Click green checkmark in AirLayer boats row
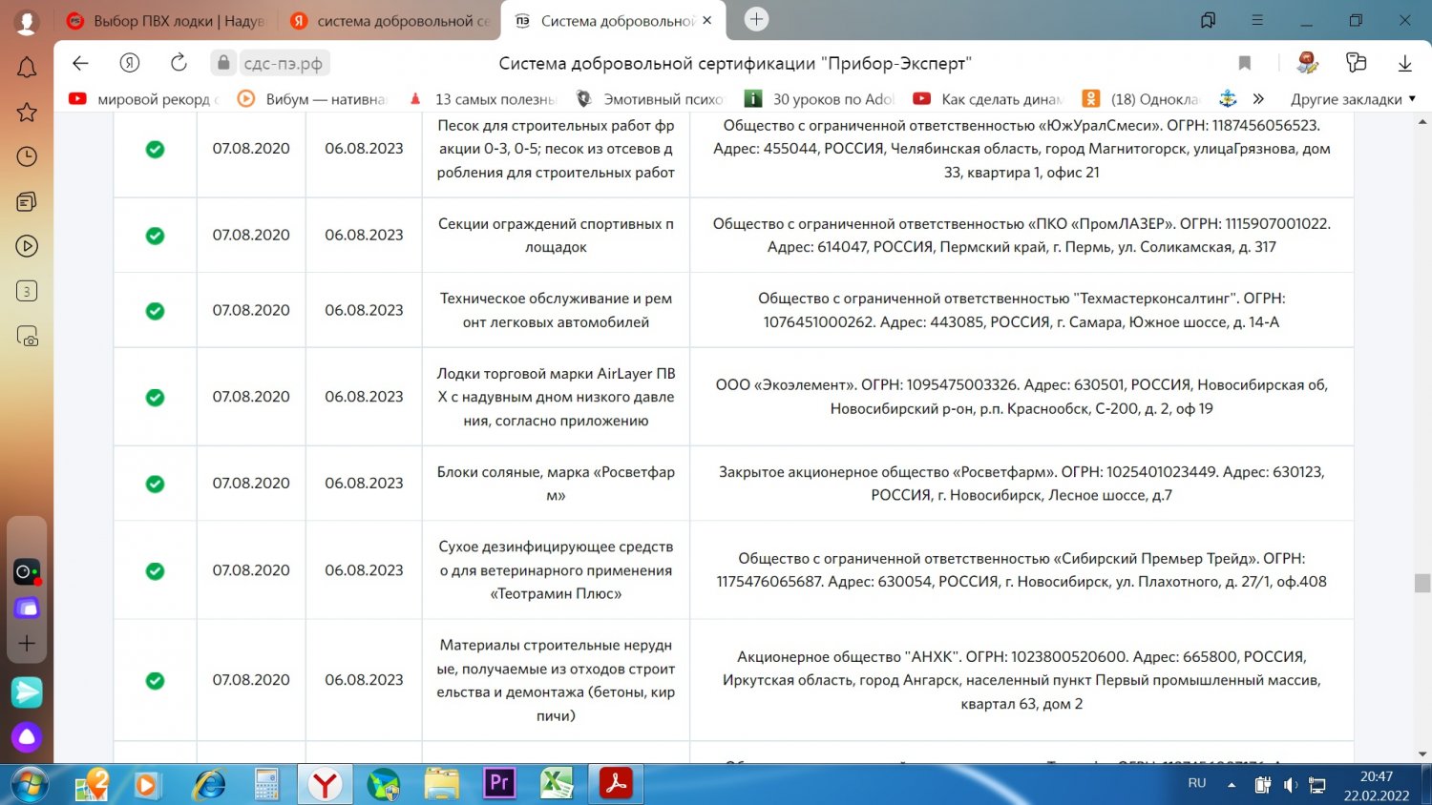 click(155, 397)
